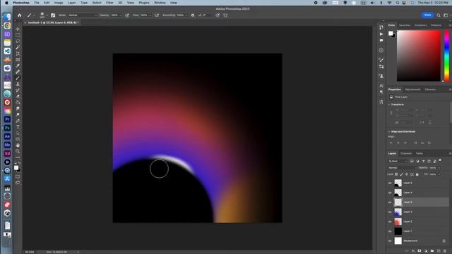Hide Layer 4 visibility eye
Image resolution: width=452 pixels, height=254 pixels.
tap(390, 193)
